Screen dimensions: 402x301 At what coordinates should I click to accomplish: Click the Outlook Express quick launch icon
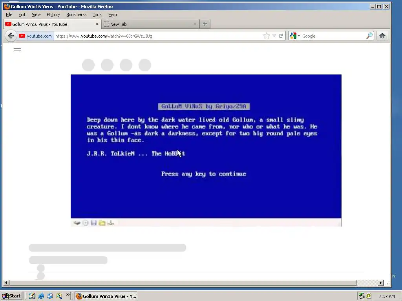tap(50, 296)
